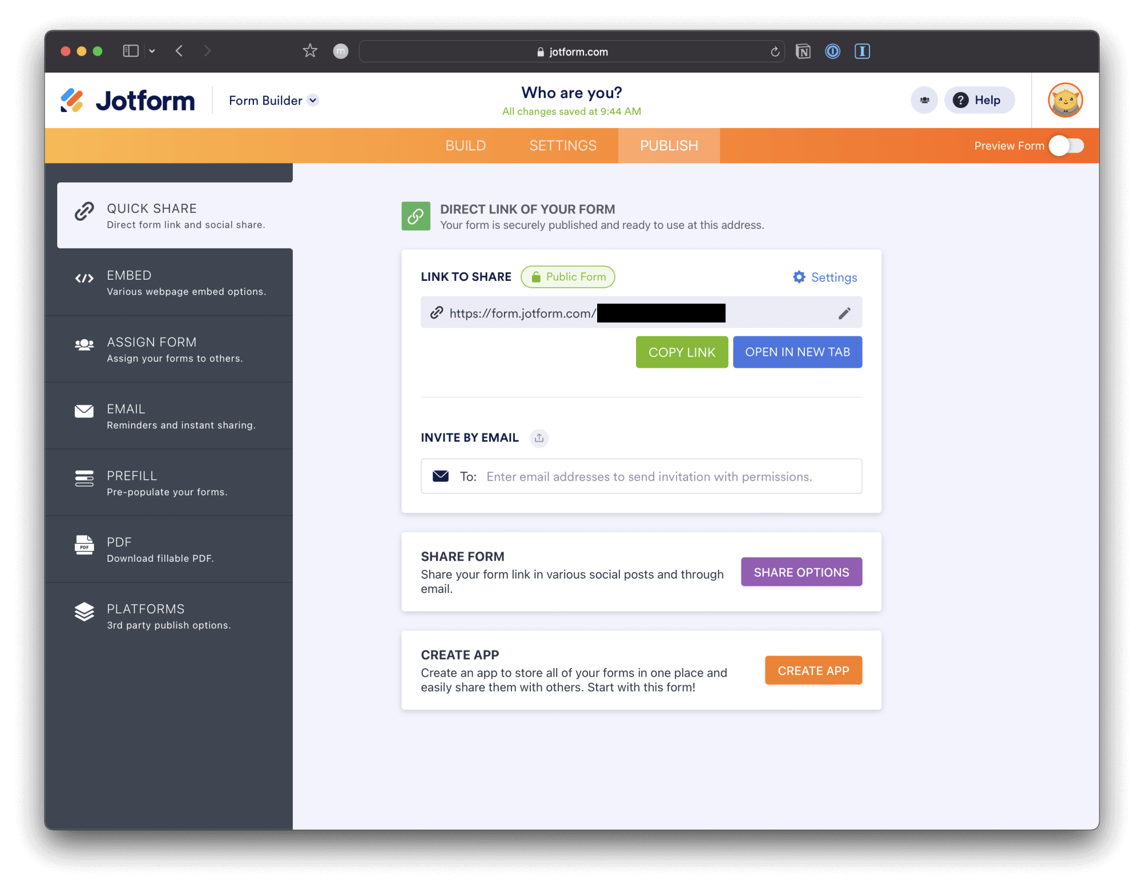Image resolution: width=1144 pixels, height=889 pixels.
Task: Click the form title Who are you?
Action: [x=571, y=93]
